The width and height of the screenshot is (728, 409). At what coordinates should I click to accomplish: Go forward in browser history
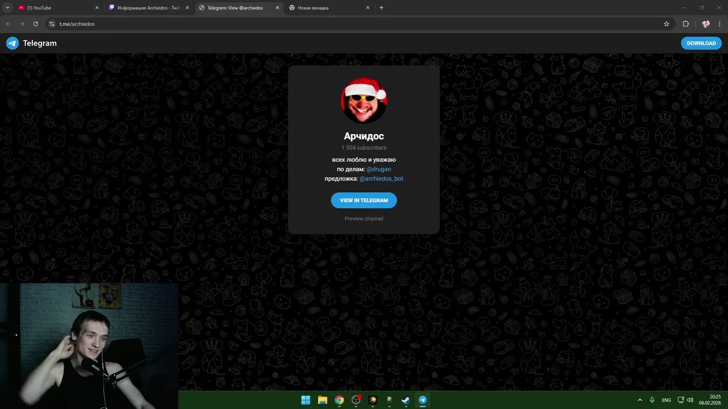pyautogui.click(x=22, y=24)
